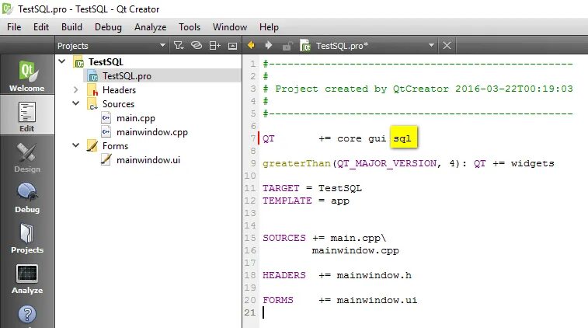Click the Qt Creator title bar logo
588x328 pixels.
(x=8, y=9)
